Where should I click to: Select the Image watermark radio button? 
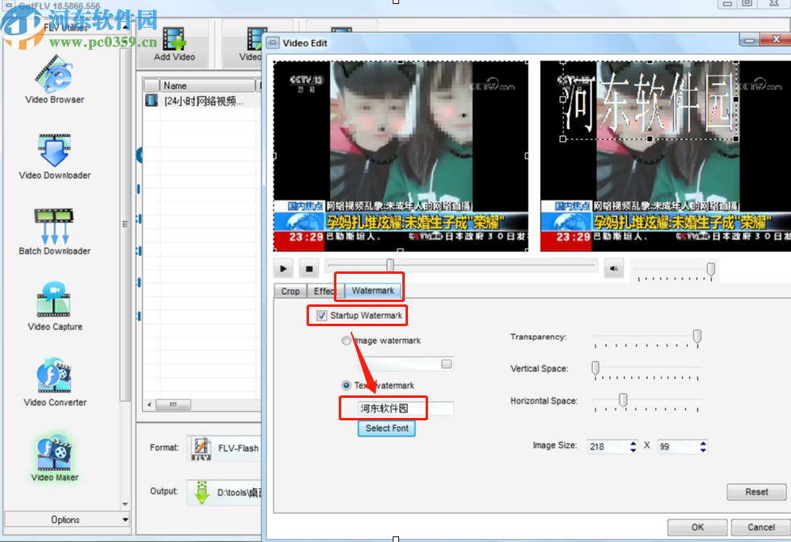point(346,340)
